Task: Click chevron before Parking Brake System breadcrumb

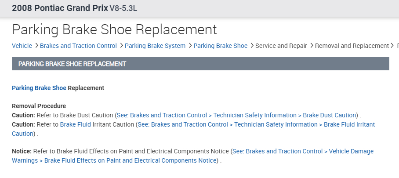Action: point(121,46)
